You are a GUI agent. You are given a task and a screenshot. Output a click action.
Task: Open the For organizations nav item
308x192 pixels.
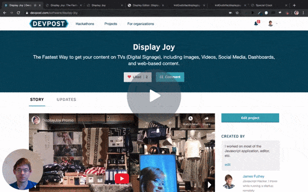(x=141, y=23)
